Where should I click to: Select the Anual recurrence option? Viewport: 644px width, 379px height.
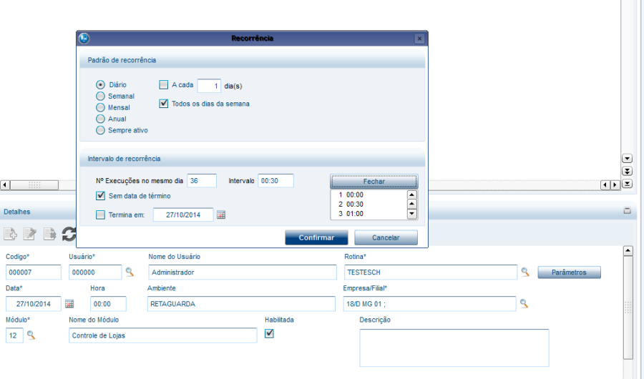click(x=101, y=119)
